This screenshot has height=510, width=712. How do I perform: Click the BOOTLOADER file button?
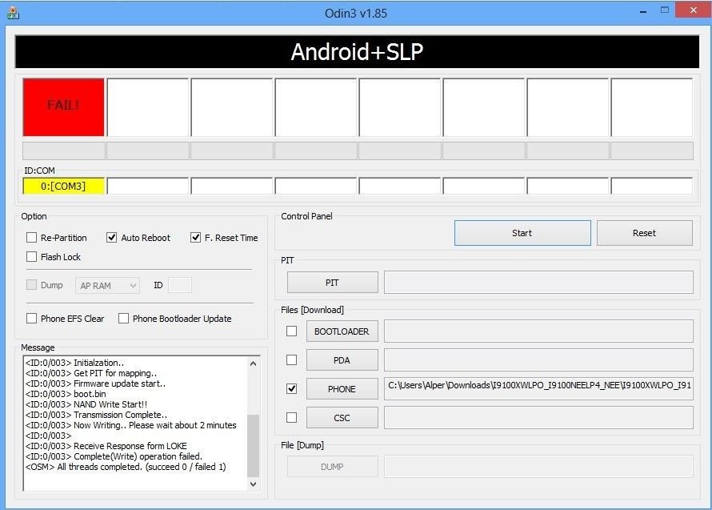click(x=342, y=331)
